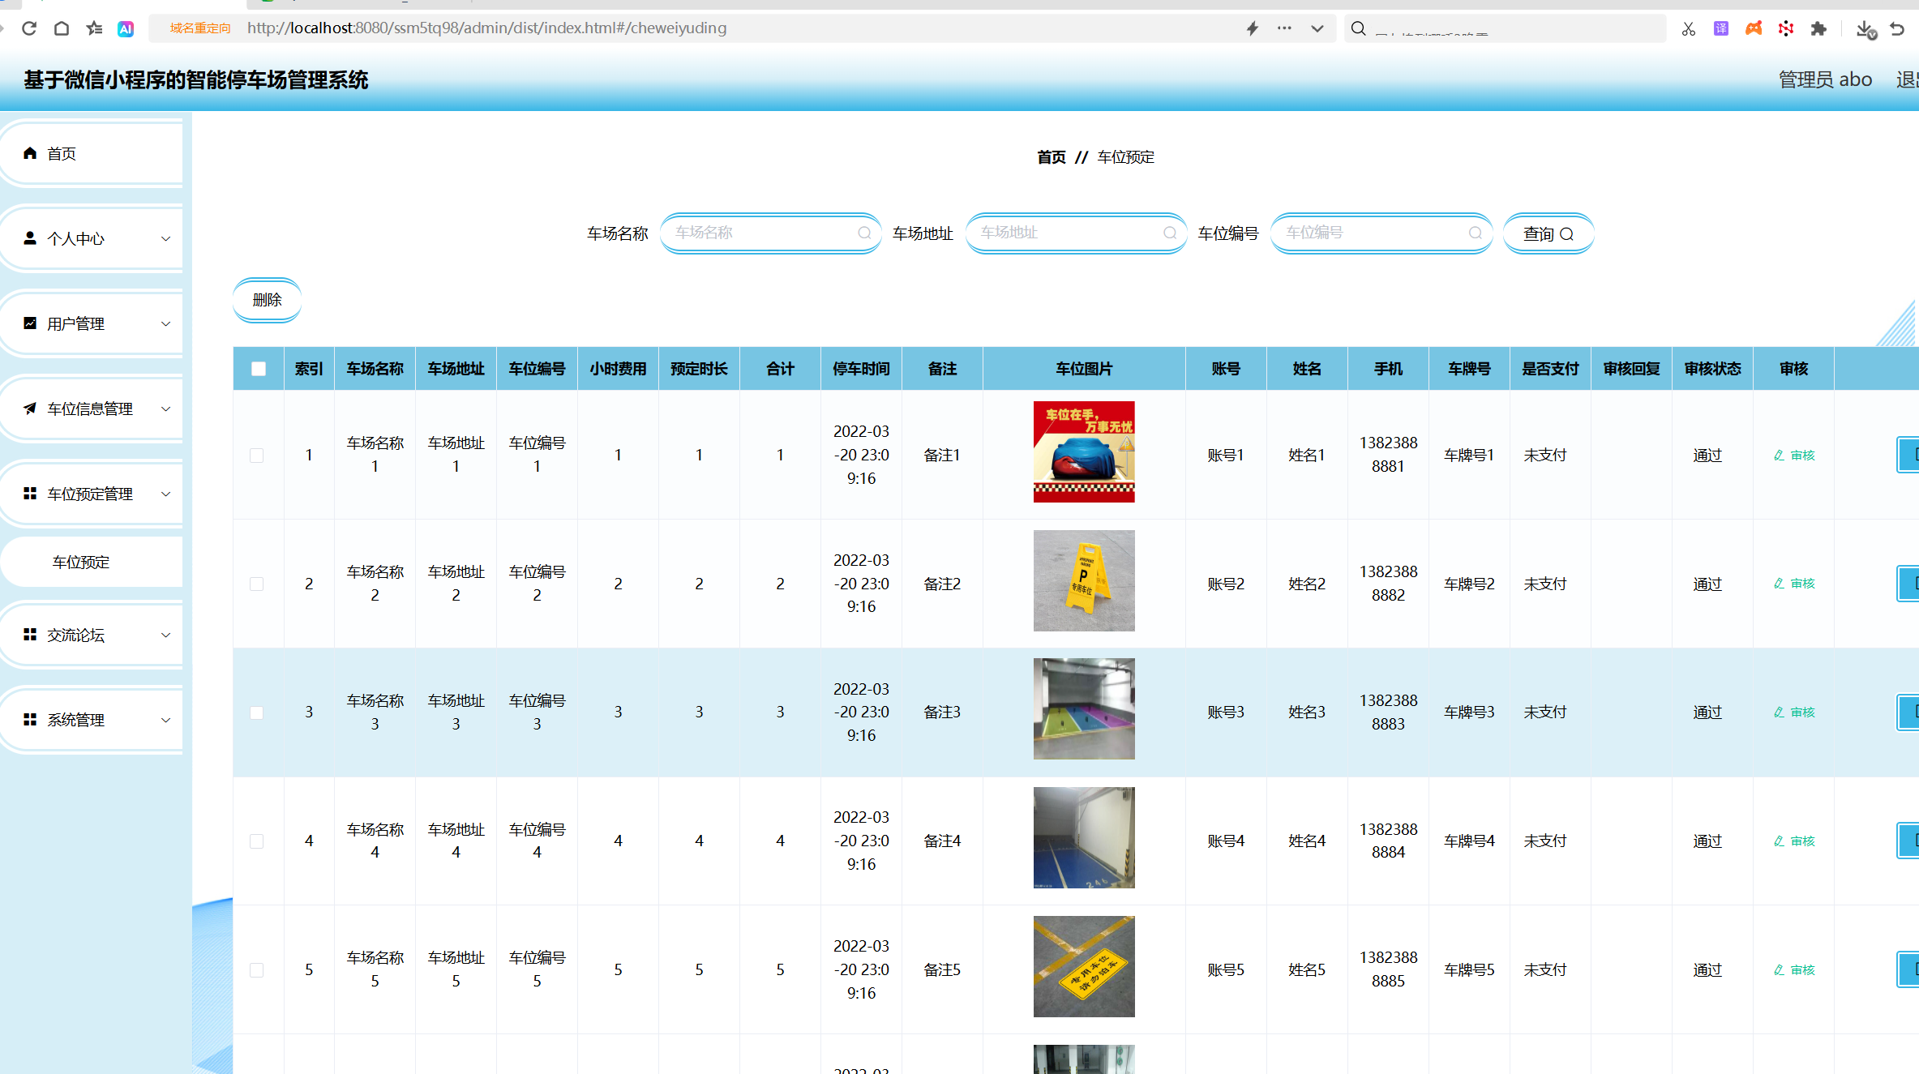Viewport: 1919px width, 1074px height.
Task: Open the AI assistant icon in the address bar
Action: [x=126, y=28]
